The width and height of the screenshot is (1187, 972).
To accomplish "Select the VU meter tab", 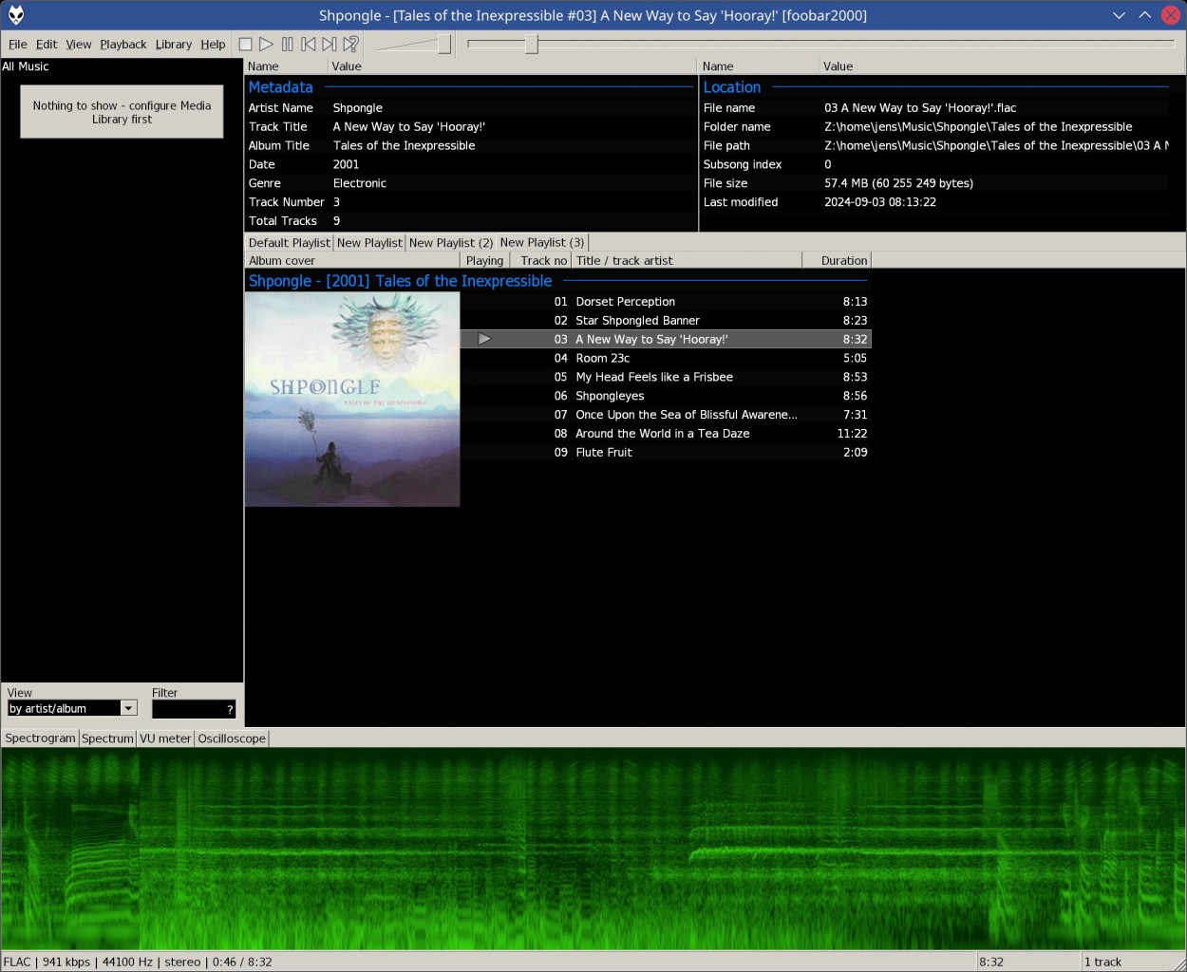I will point(165,738).
